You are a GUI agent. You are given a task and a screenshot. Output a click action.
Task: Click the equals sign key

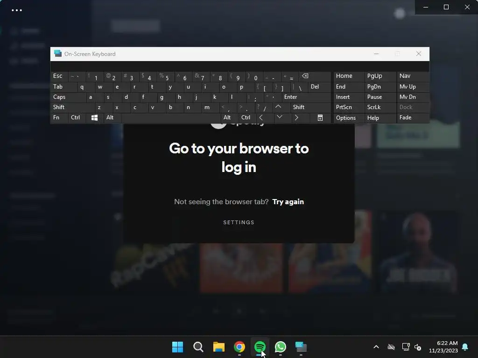[x=290, y=76]
